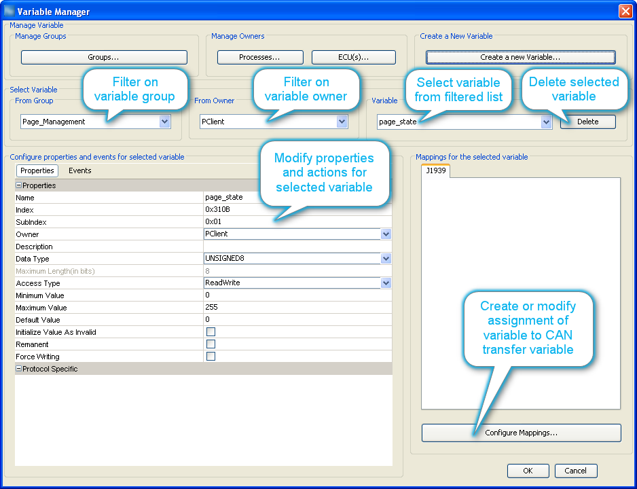The width and height of the screenshot is (637, 489).
Task: Collapse the Protocol Specific section
Action: coord(18,369)
